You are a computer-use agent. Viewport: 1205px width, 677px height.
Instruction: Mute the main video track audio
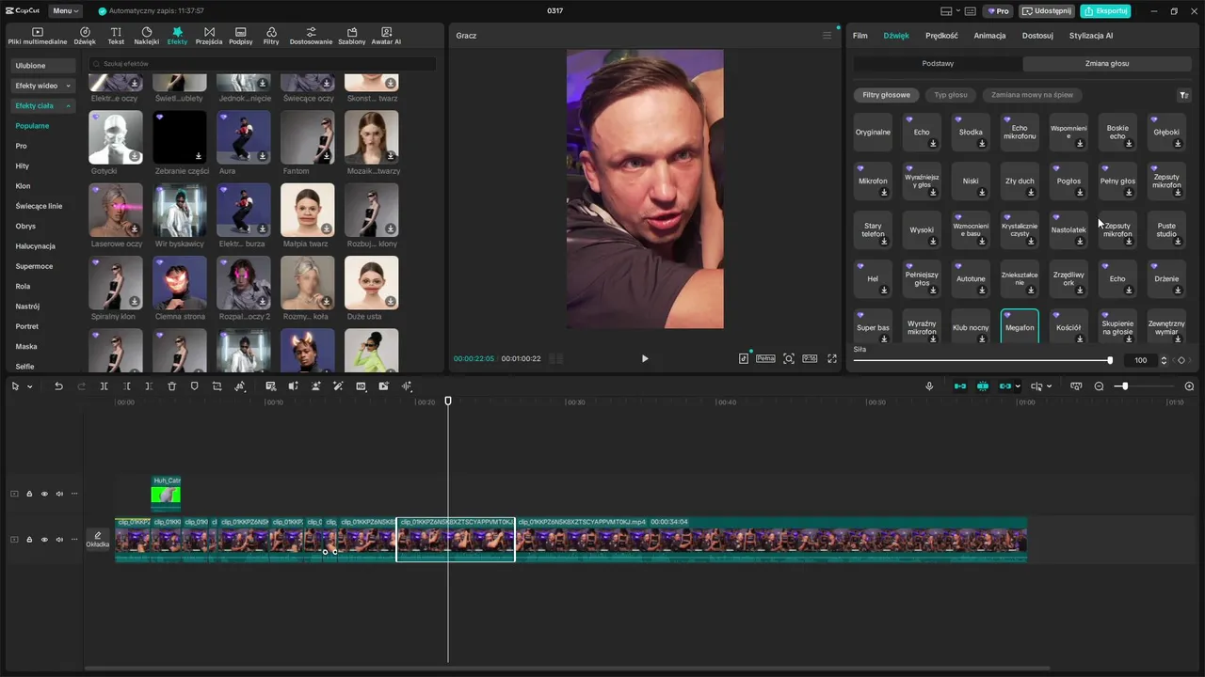click(x=59, y=540)
